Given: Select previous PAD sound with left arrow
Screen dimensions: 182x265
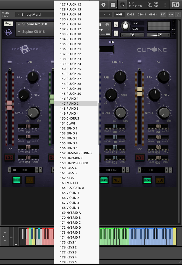Looking at the screenshot, I should pos(10,170).
